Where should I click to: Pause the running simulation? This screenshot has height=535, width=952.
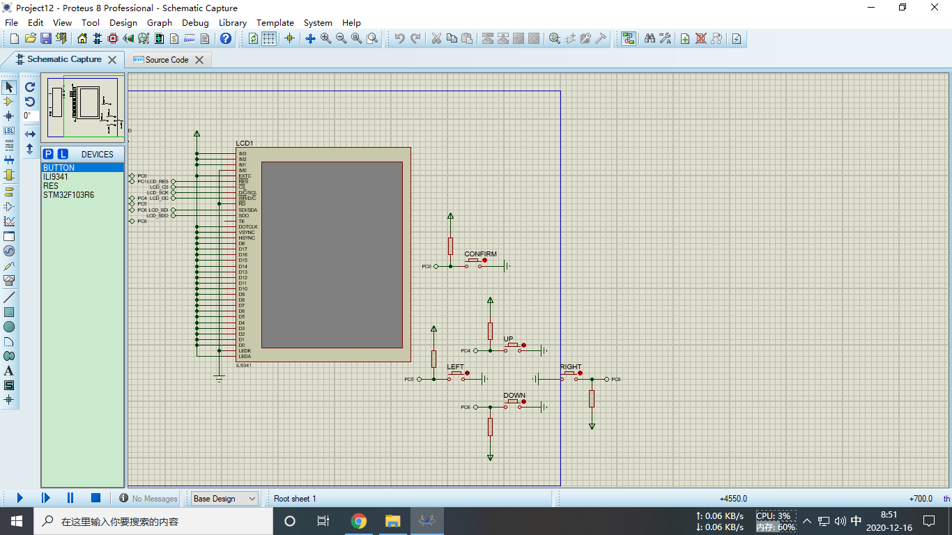[70, 497]
